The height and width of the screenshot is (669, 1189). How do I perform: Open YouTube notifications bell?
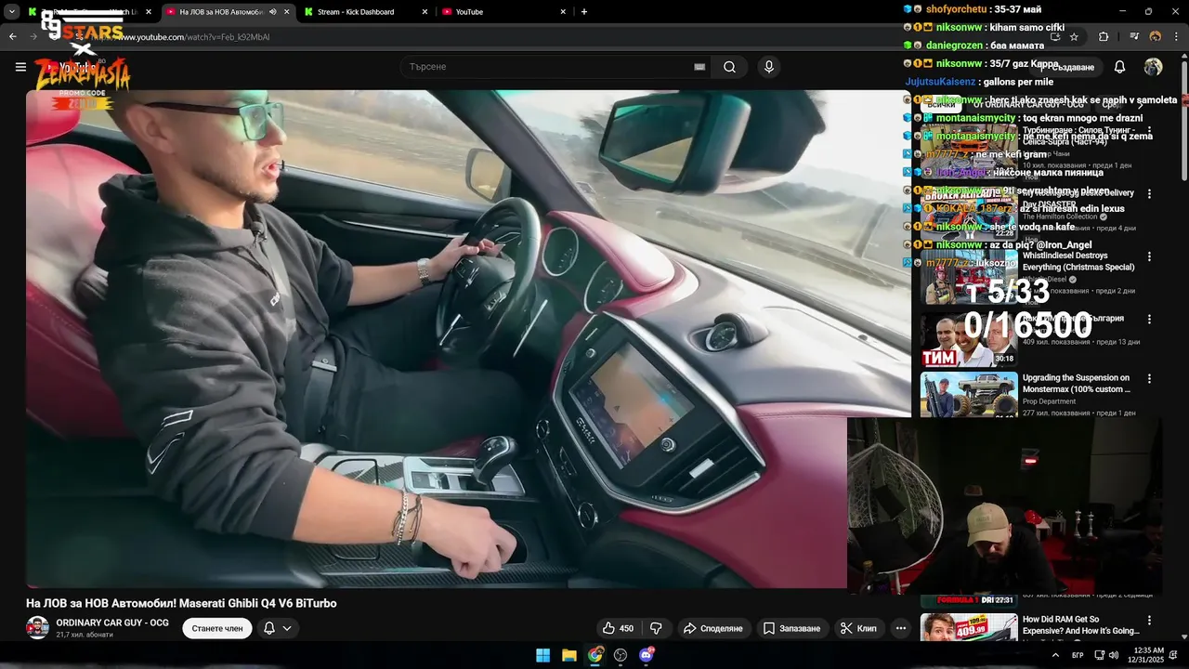tap(1119, 67)
